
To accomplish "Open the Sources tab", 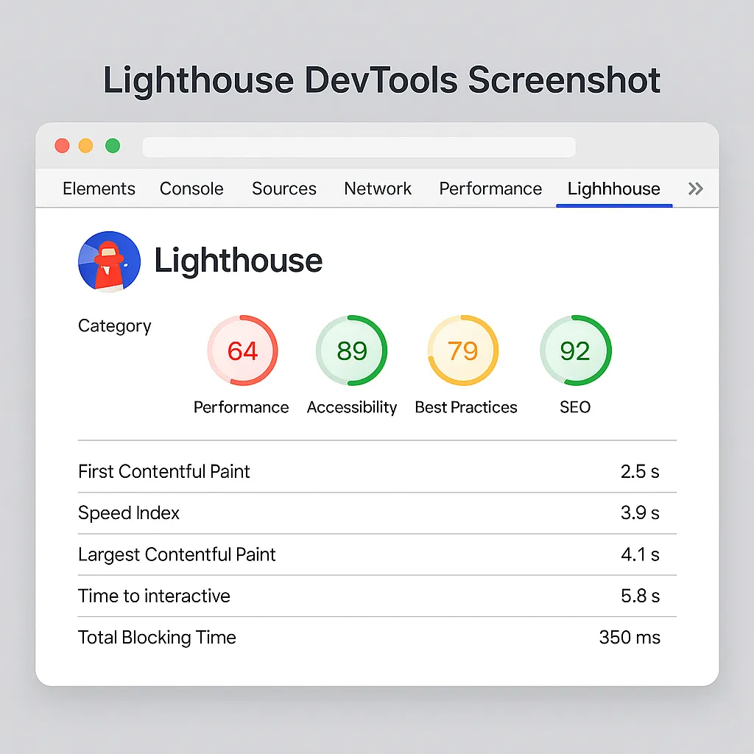I will (x=284, y=188).
